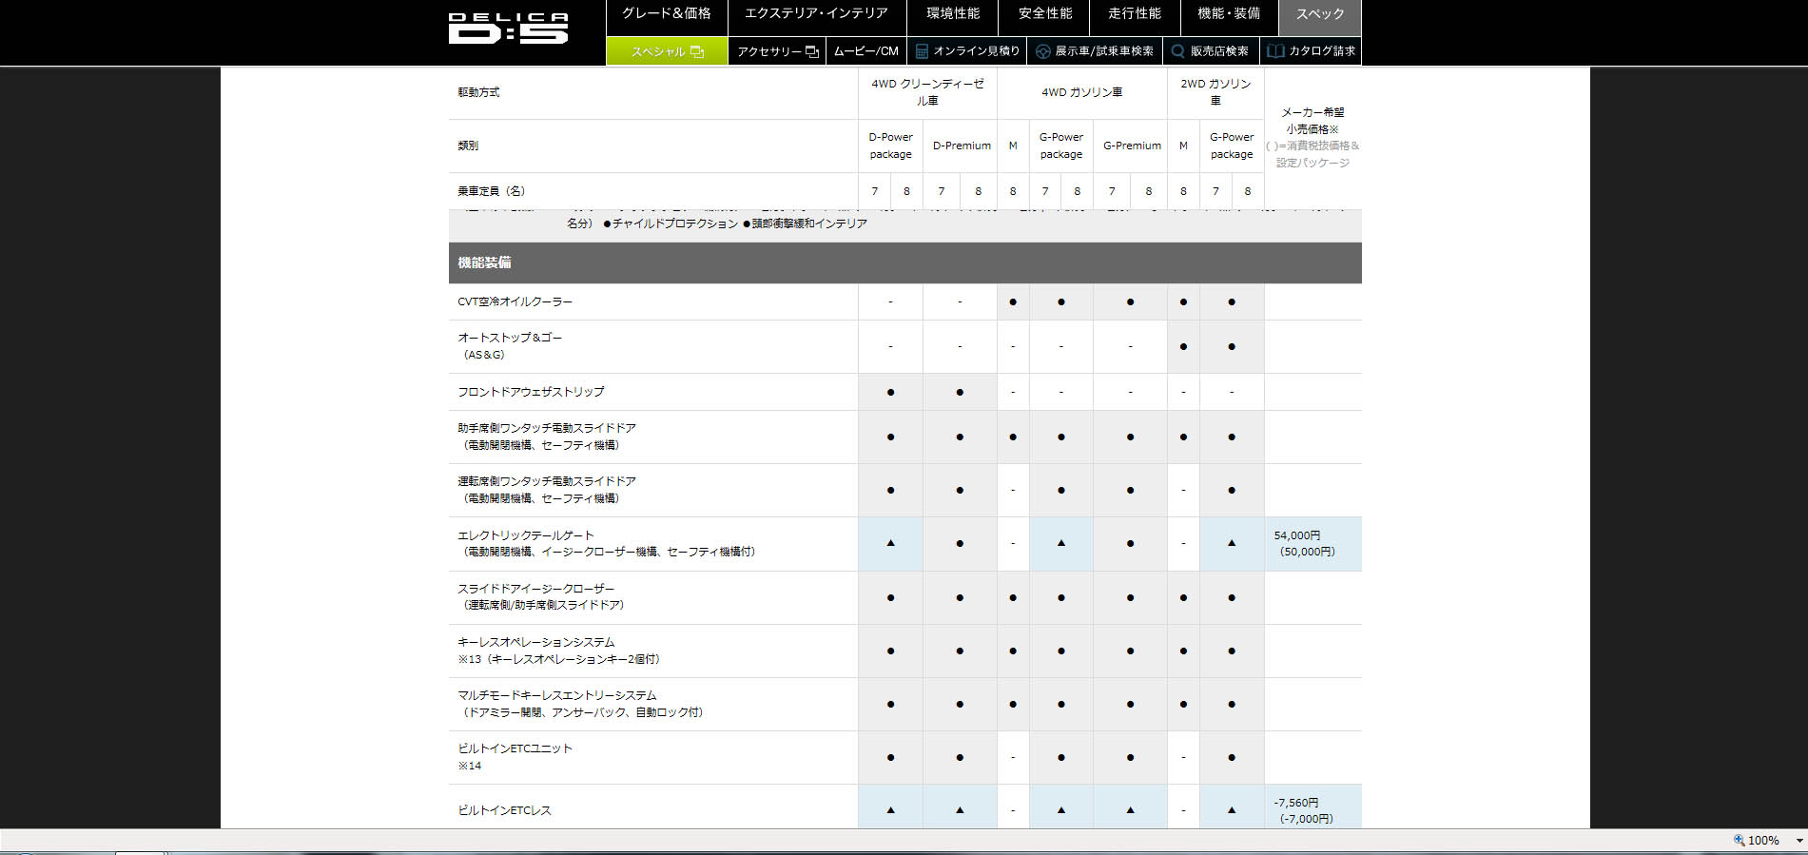Viewport: 1808px width, 855px height.
Task: Click the G-Premium column header
Action: [x=1132, y=146]
